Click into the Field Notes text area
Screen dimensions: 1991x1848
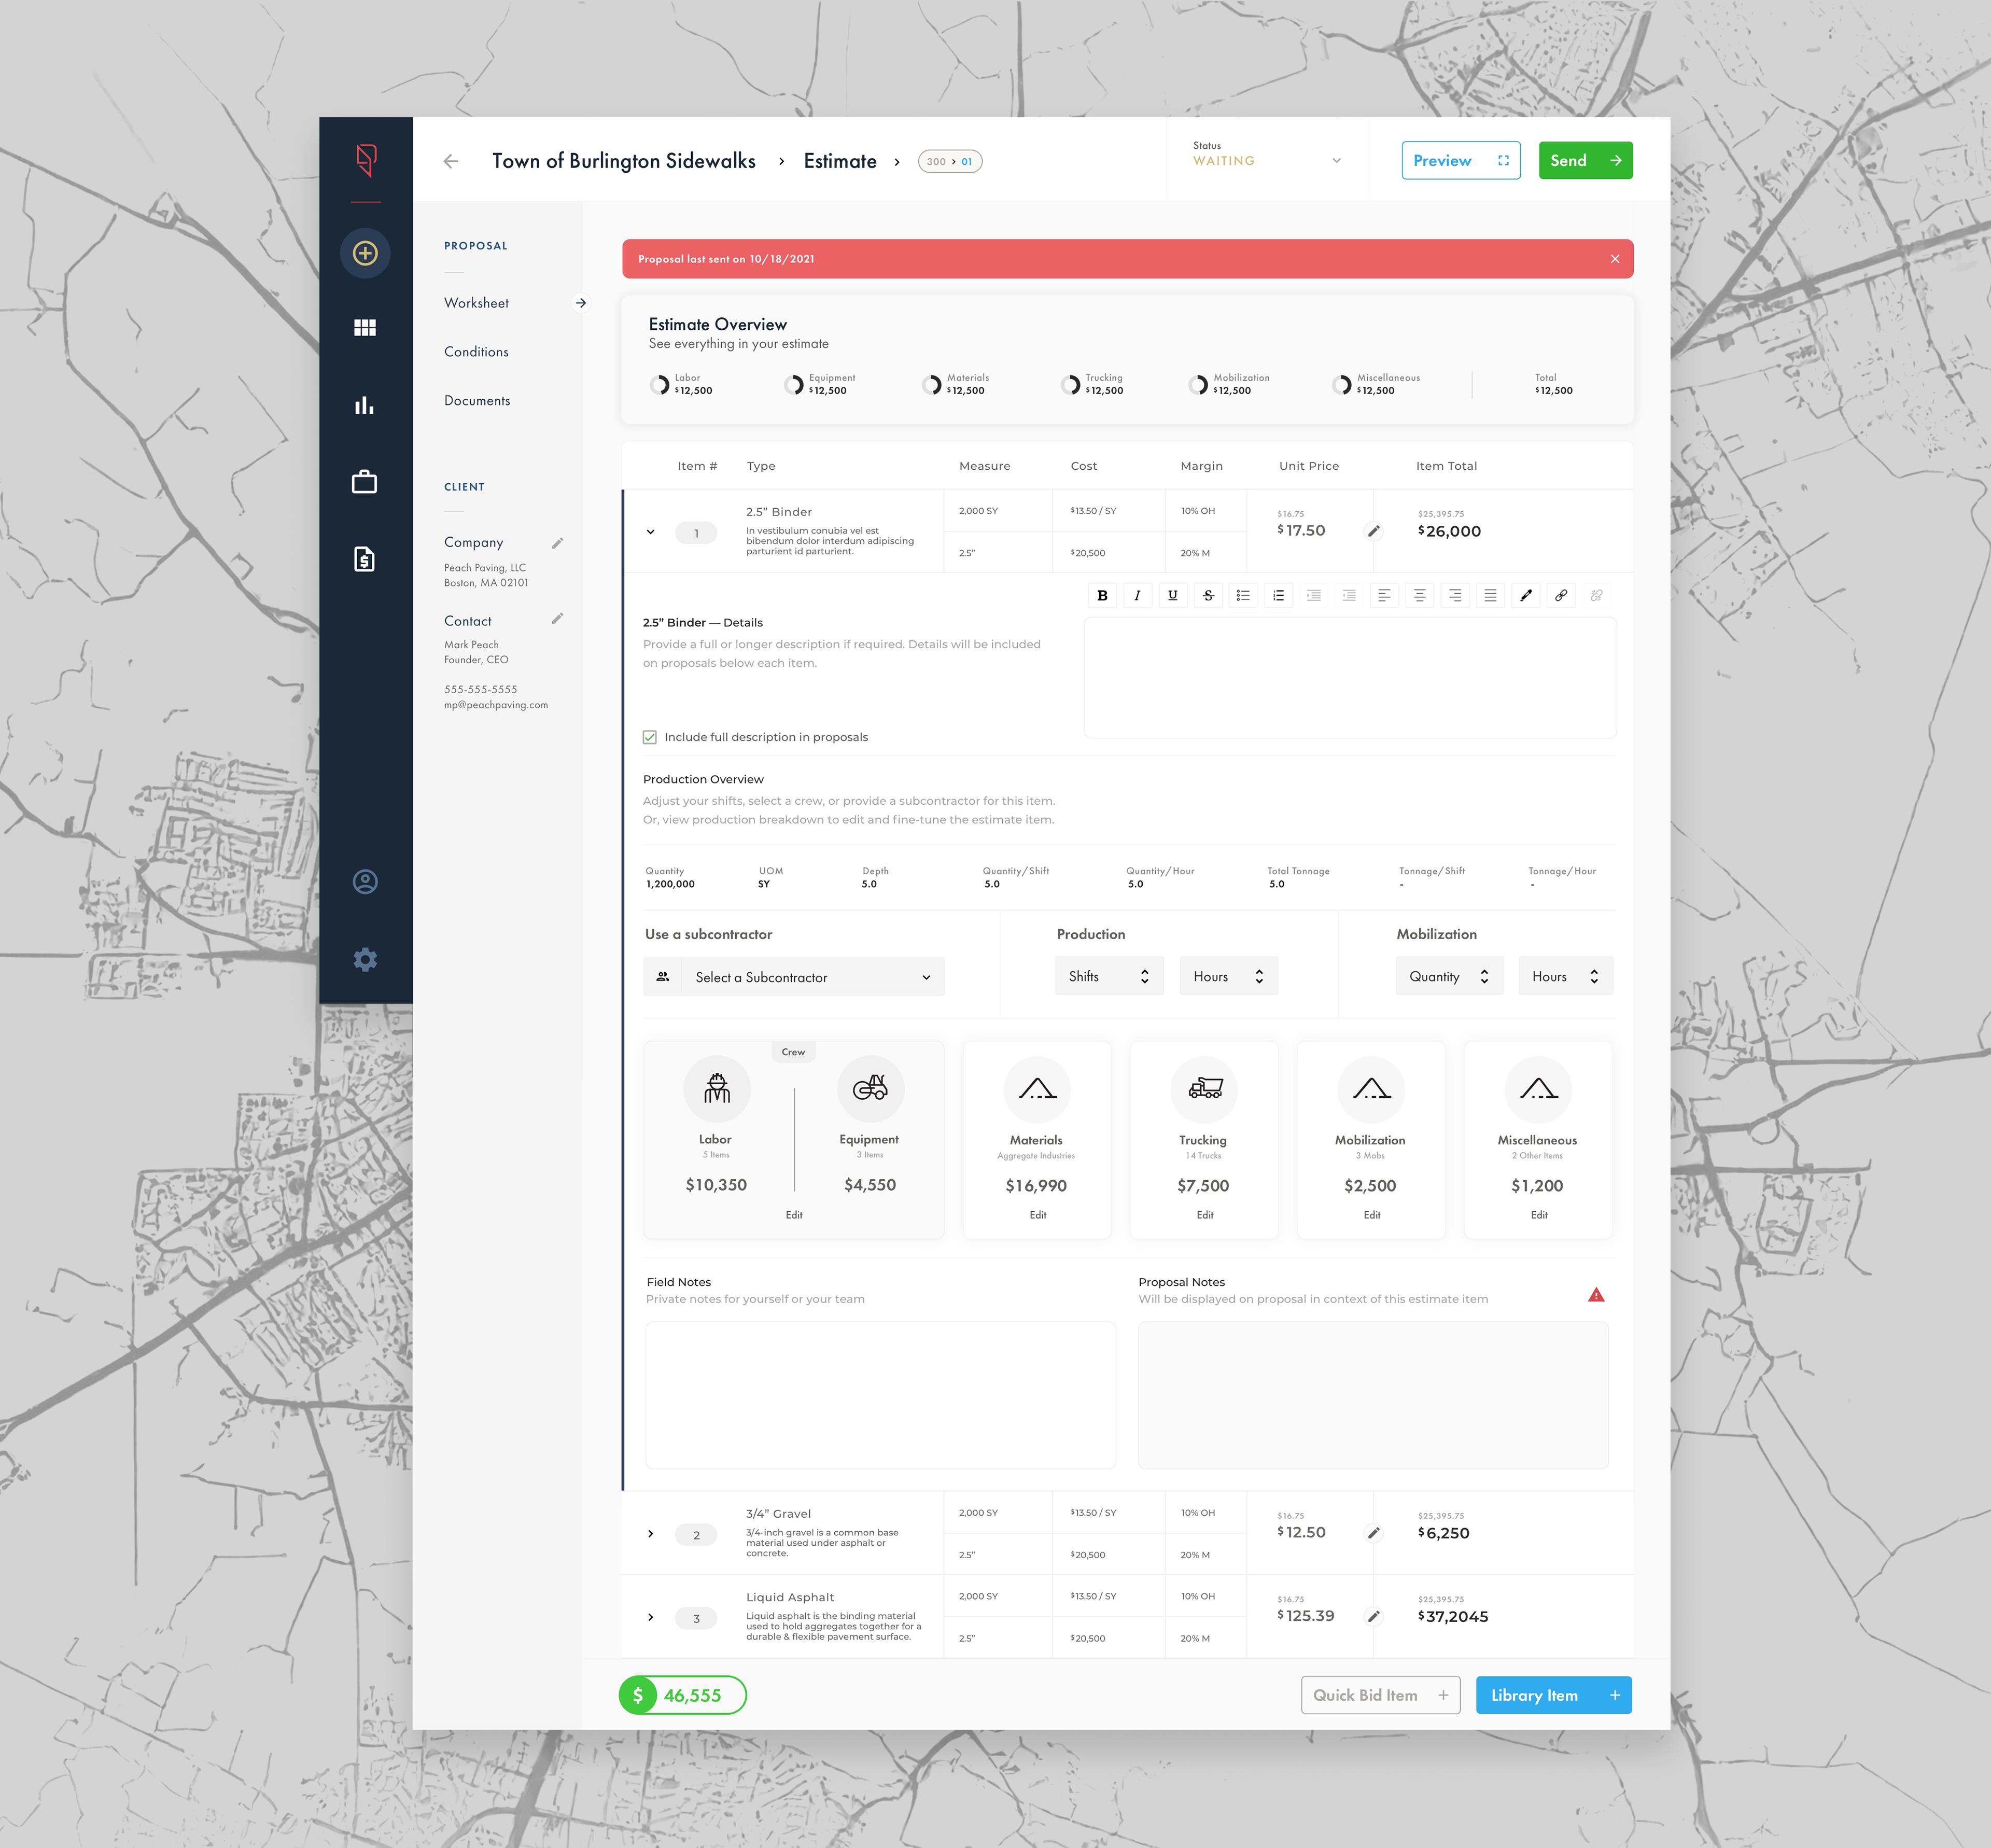click(880, 1395)
